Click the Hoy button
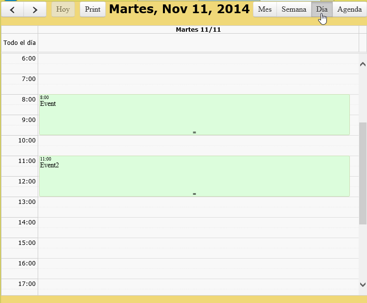The height and width of the screenshot is (303, 367). coord(63,9)
